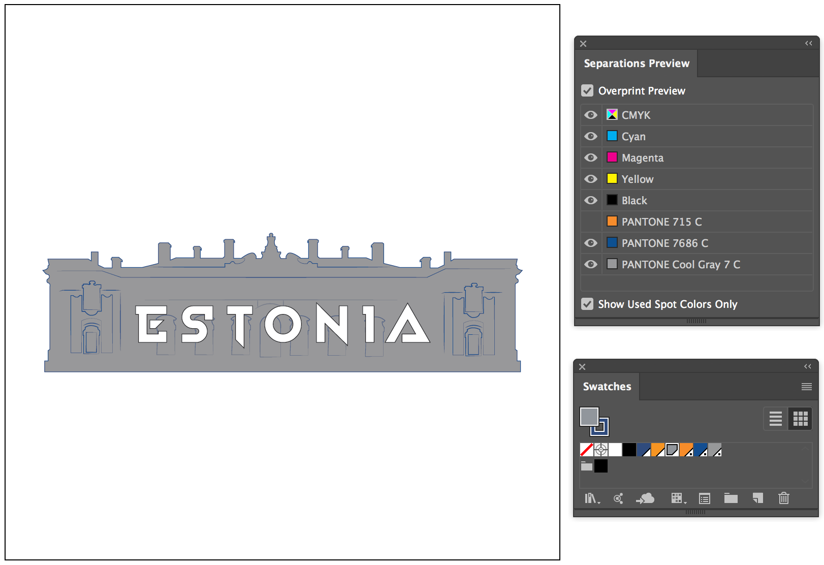The width and height of the screenshot is (824, 565).
Task: Click the CMYK composite color icon
Action: coord(612,115)
